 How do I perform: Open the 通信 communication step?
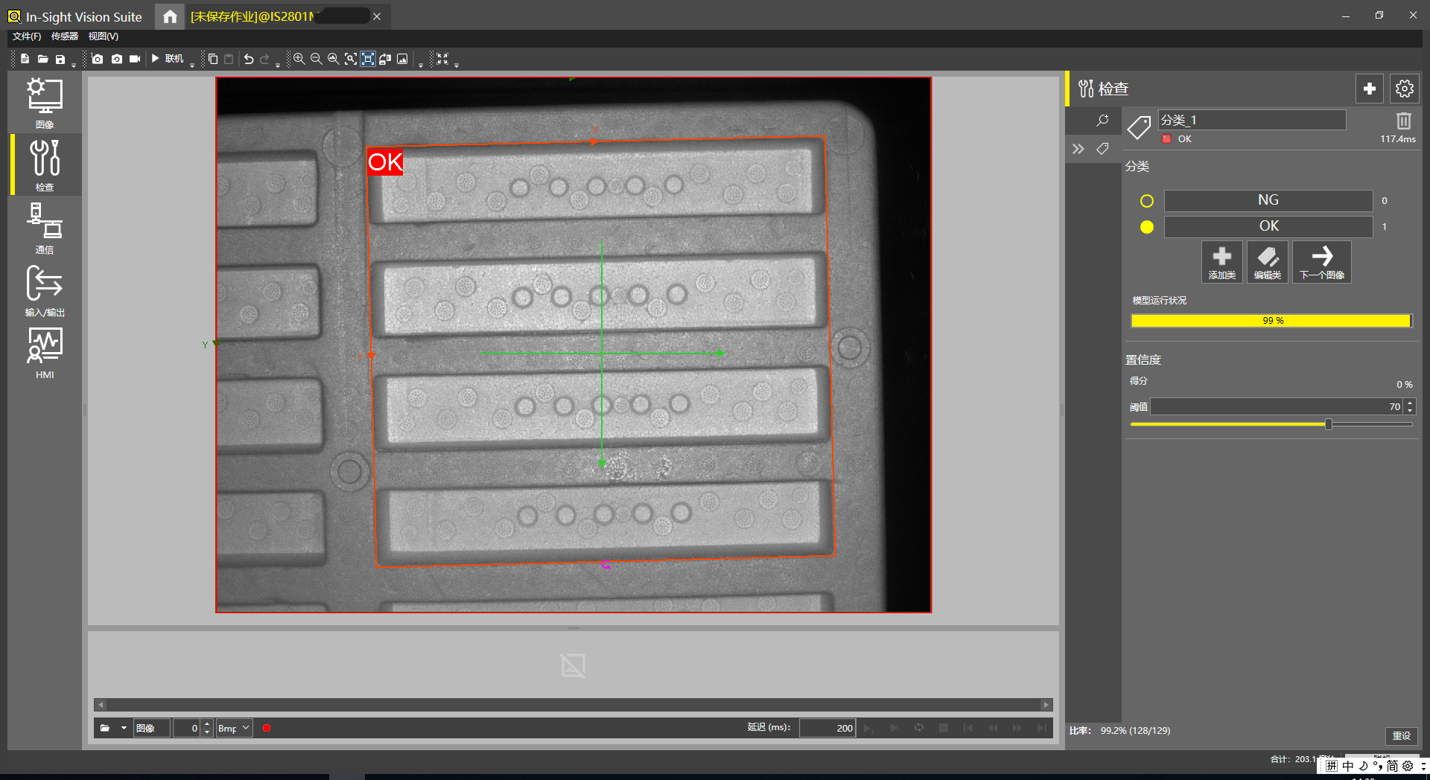click(45, 228)
